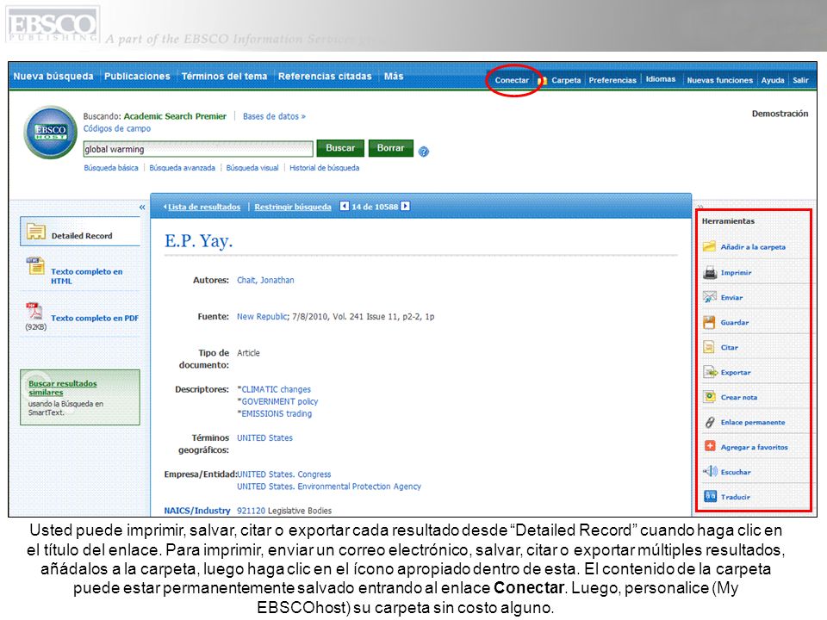Viewport: 827px width, 620px height.
Task: Click UNITED States geographic term
Action: pos(264,437)
